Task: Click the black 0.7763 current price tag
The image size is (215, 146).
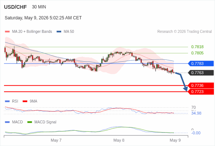Action: 201,73
